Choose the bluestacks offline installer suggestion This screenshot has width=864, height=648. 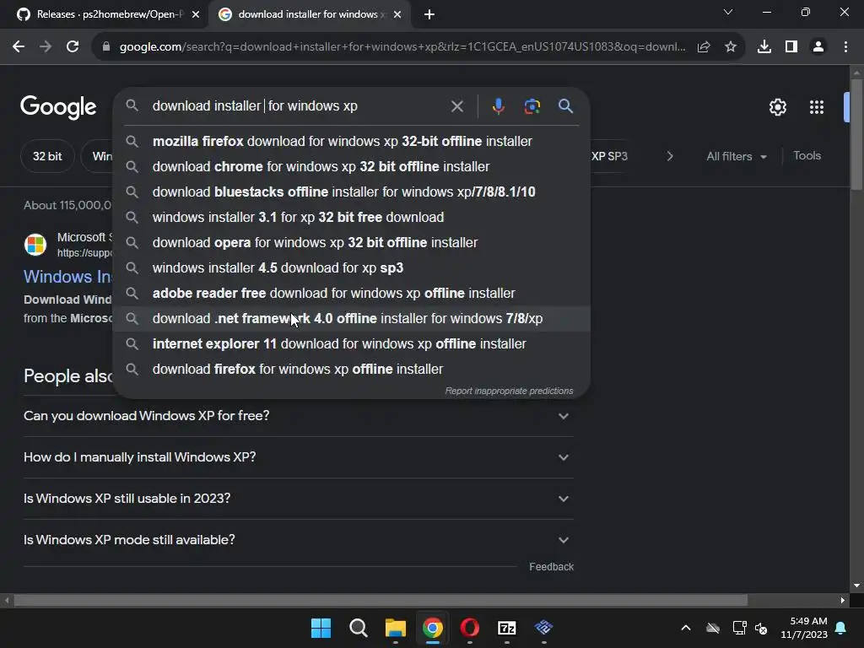pos(352,192)
